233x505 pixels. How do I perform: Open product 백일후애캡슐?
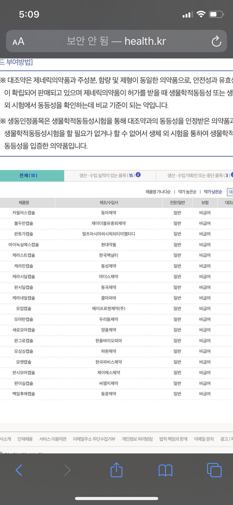(x=24, y=394)
